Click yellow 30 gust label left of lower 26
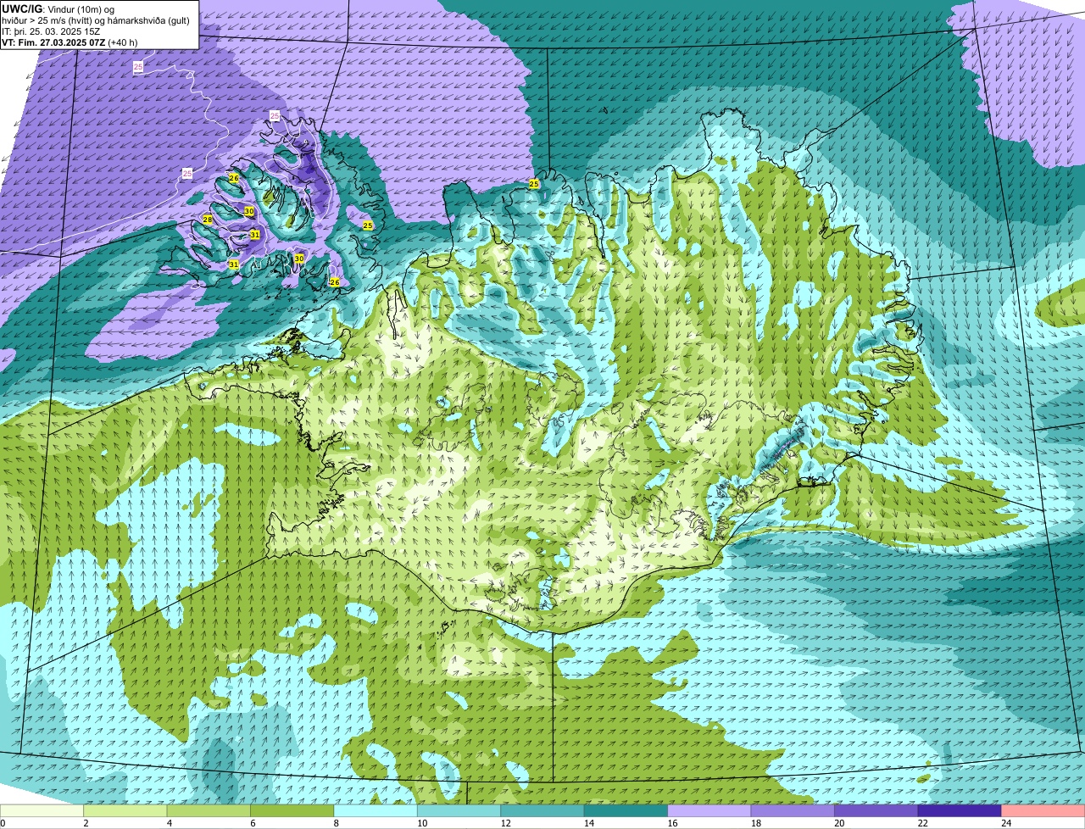The height and width of the screenshot is (829, 1085). 299,259
